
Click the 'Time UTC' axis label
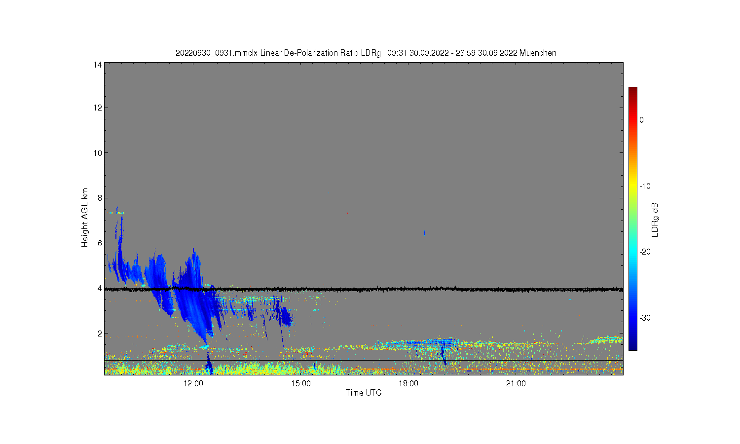click(x=364, y=393)
